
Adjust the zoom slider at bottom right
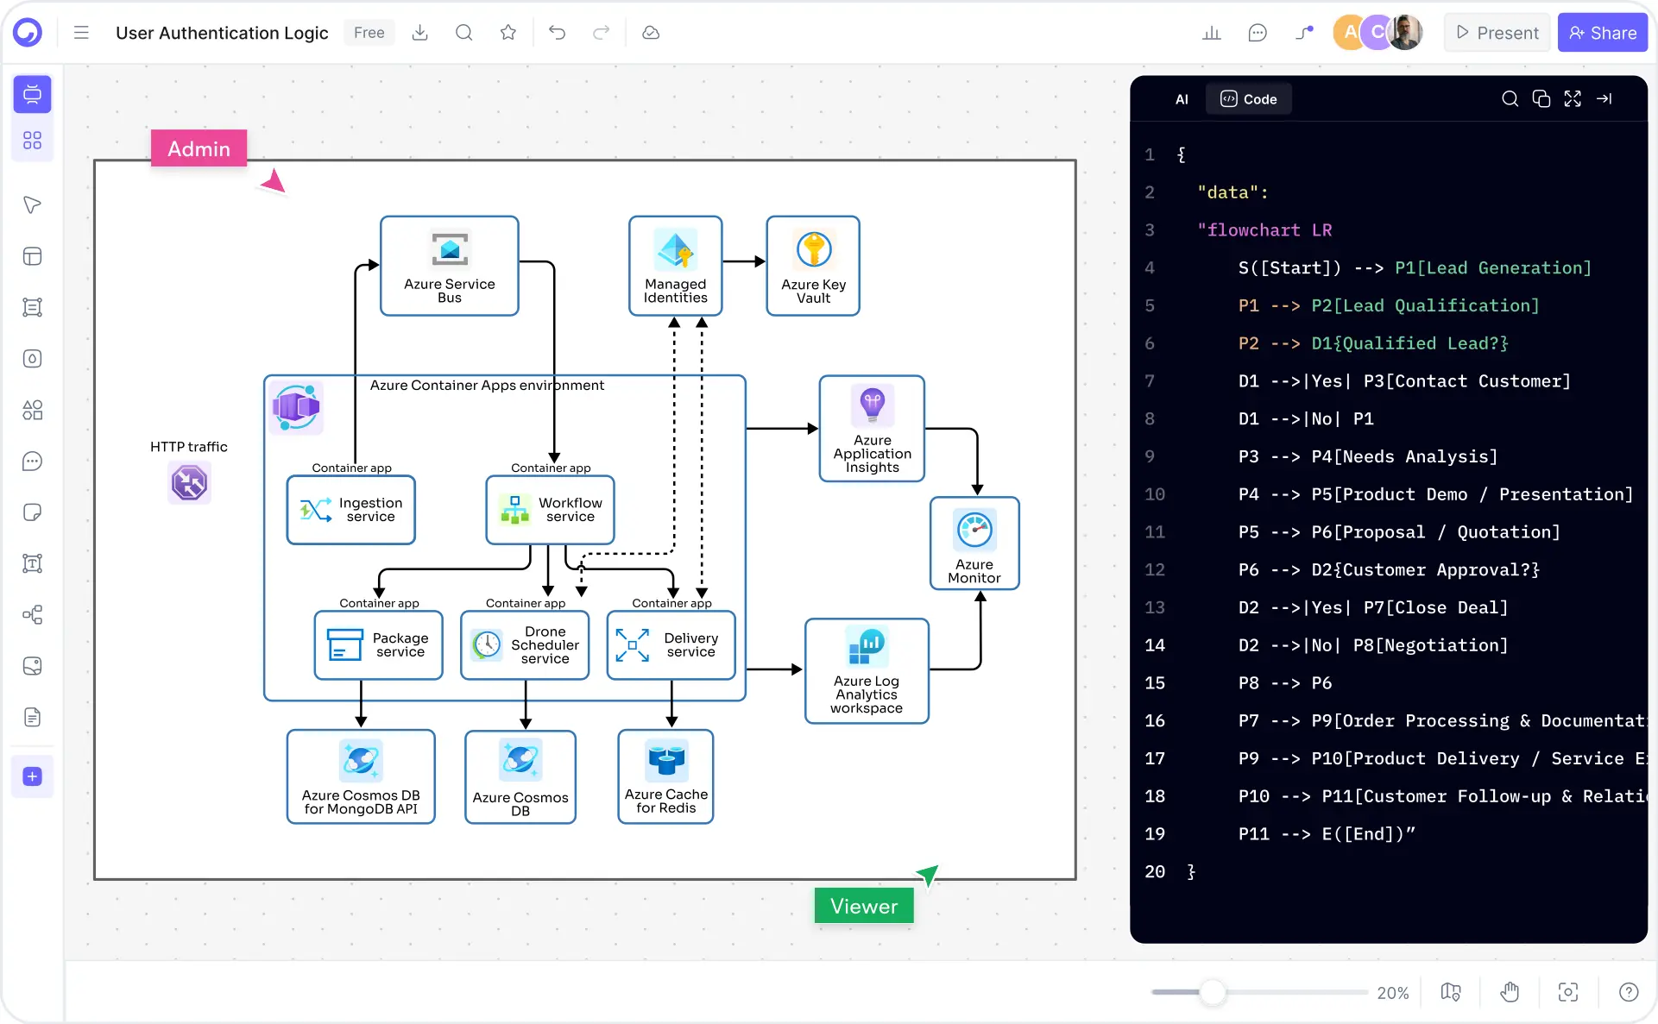1214,993
